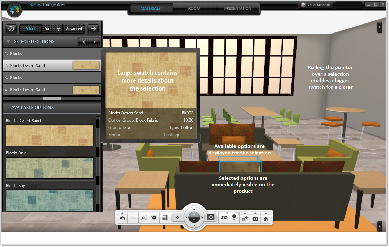Click the Home view icon

tap(265, 218)
